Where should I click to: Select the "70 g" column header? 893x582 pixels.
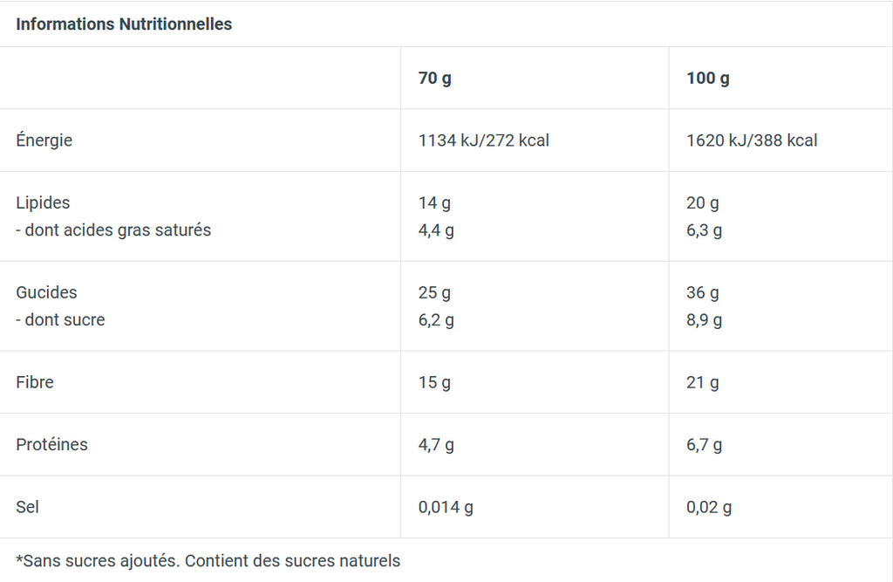point(435,79)
